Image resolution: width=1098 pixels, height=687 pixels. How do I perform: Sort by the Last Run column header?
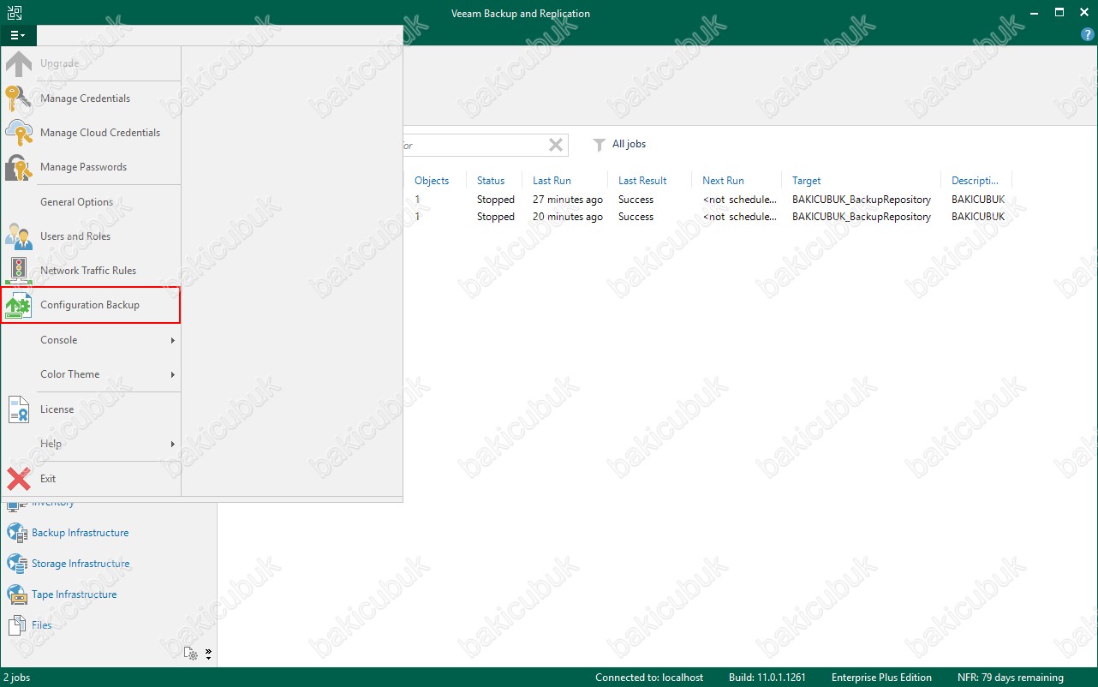pyautogui.click(x=552, y=181)
